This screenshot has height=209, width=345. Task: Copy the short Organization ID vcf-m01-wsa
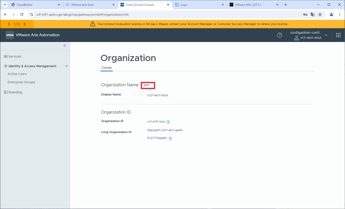[x=168, y=122]
